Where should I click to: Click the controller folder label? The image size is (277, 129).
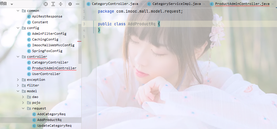(37, 57)
